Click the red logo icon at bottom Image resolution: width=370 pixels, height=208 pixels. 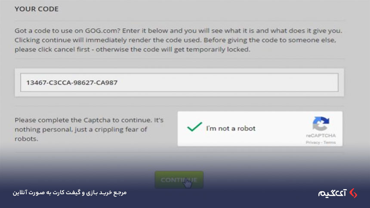click(x=354, y=193)
